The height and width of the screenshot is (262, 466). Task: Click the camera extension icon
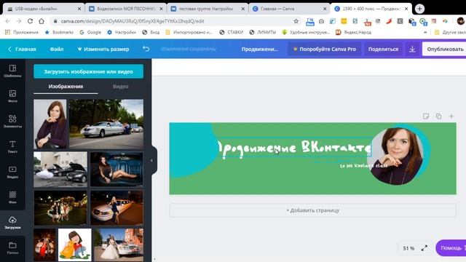(x=321, y=21)
